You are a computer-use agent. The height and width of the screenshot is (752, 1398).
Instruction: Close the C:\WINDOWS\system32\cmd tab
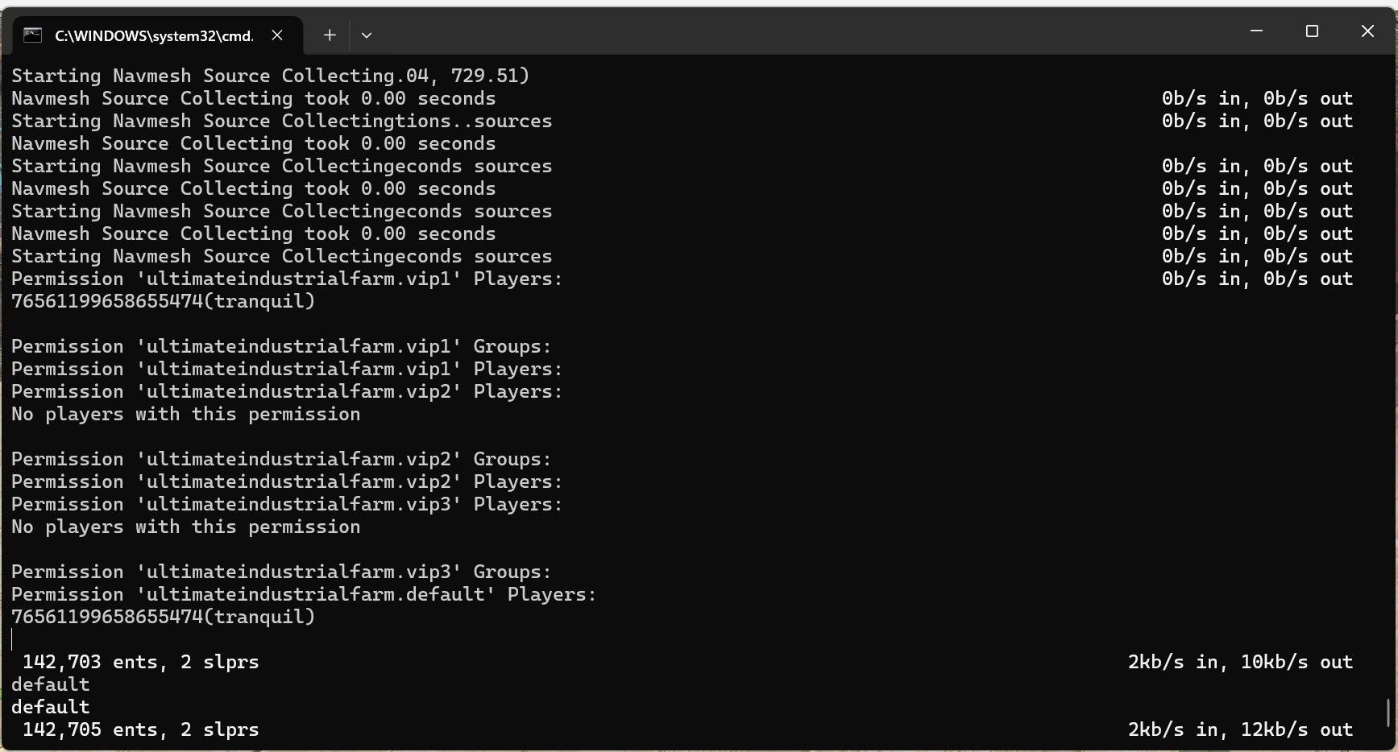277,35
